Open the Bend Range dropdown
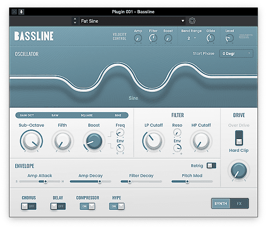267x228 pixels. pos(191,38)
